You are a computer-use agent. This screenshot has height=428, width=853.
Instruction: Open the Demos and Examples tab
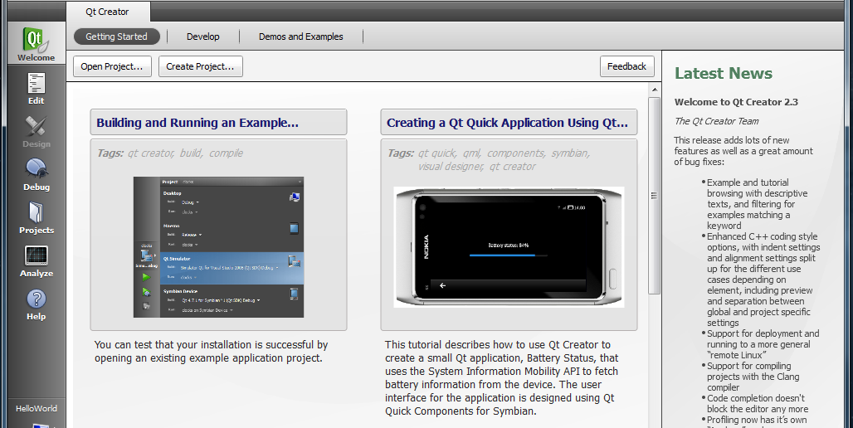301,36
